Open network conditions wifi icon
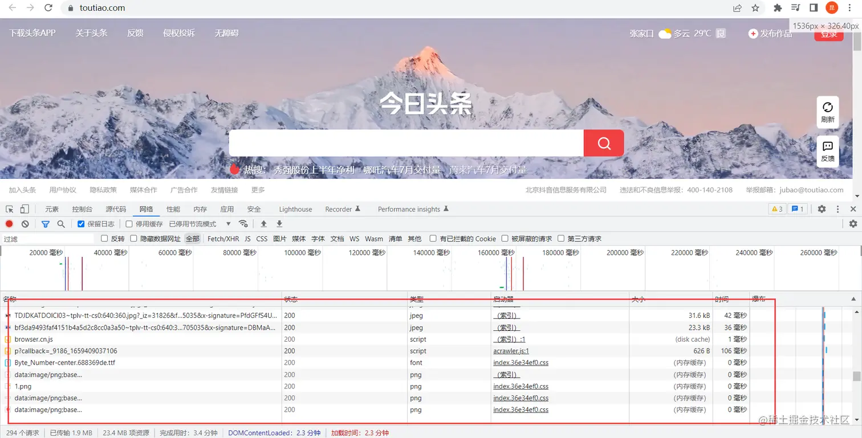 tap(243, 224)
